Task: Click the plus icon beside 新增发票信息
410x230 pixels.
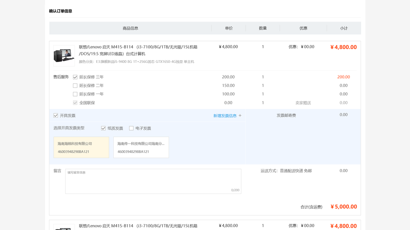Action: [240, 115]
